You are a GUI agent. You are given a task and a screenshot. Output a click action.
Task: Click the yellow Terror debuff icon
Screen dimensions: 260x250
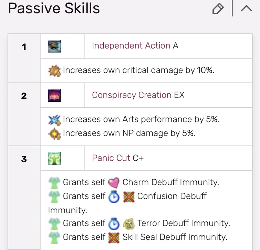click(128, 223)
